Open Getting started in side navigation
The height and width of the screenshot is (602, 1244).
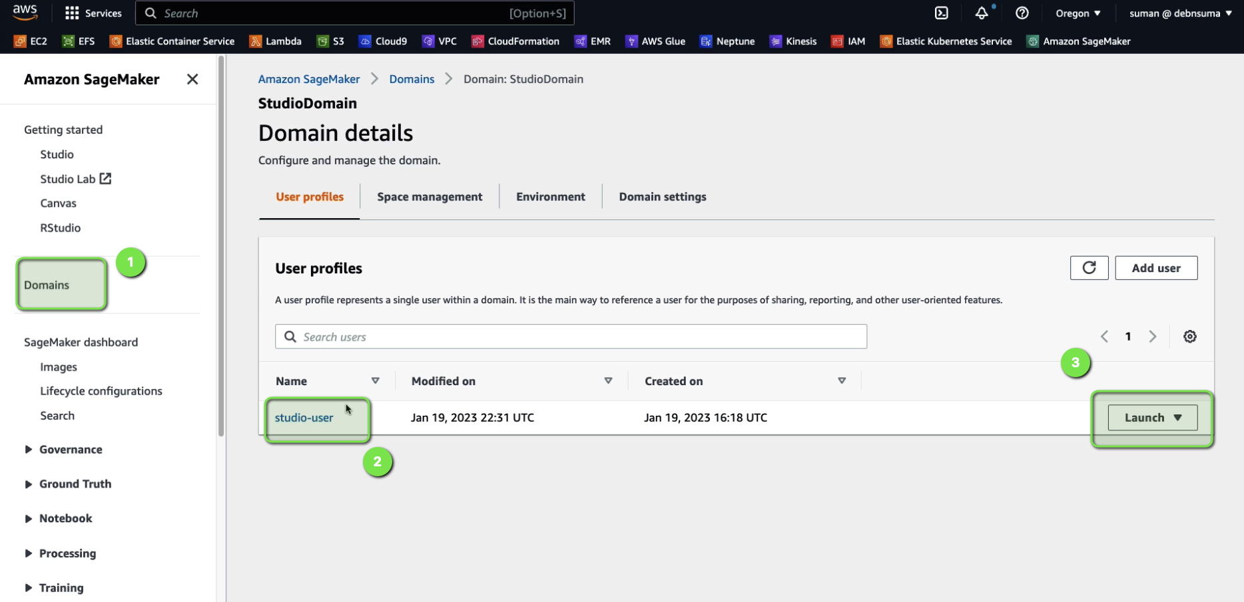pyautogui.click(x=63, y=130)
